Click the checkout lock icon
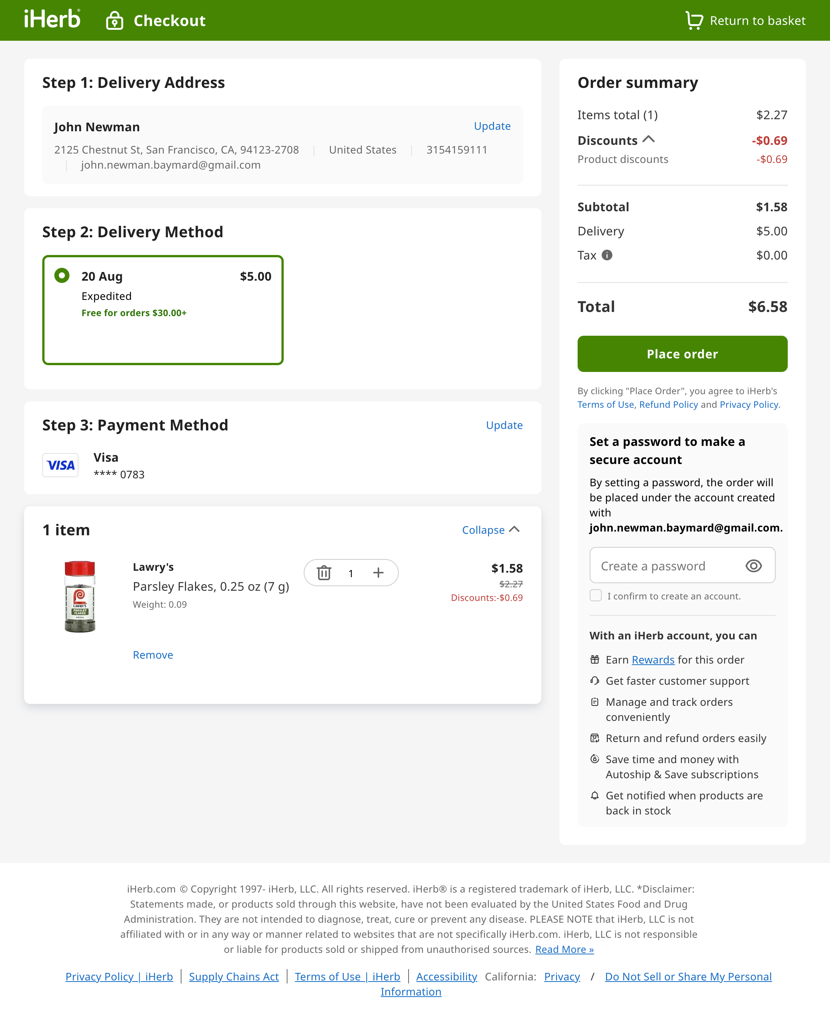Image resolution: width=830 pixels, height=1017 pixels. coord(114,20)
